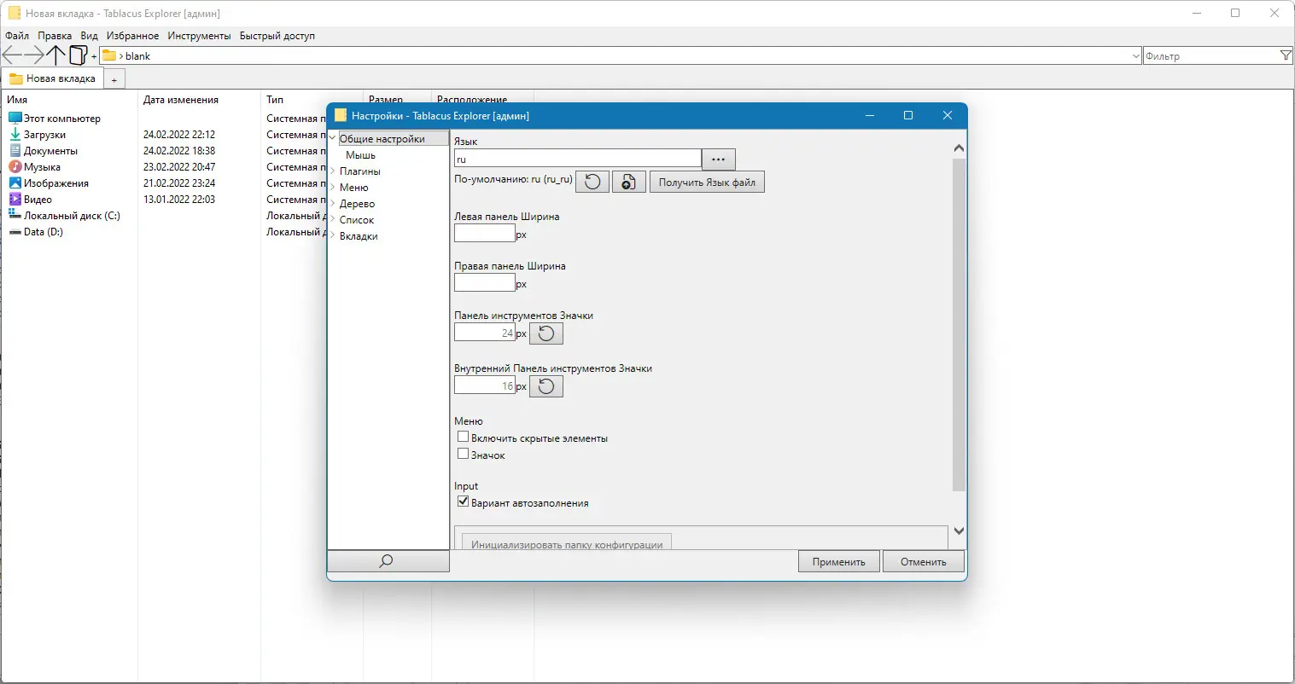Reset the toolbar icons size value
Screen dimensions: 1295x684
[x=546, y=333]
